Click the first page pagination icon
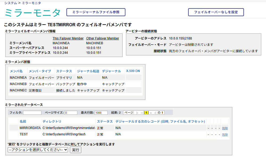This screenshot has height=160, width=266. click(x=137, y=113)
